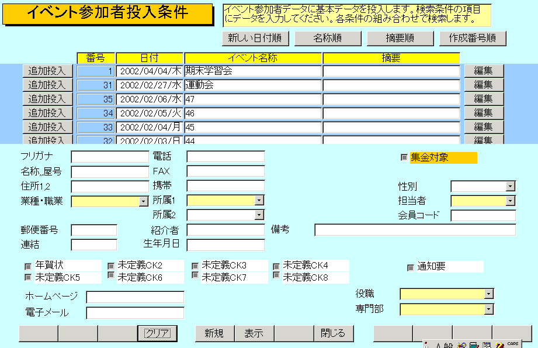Click the 表示 button
The image size is (538, 348).
(x=254, y=333)
